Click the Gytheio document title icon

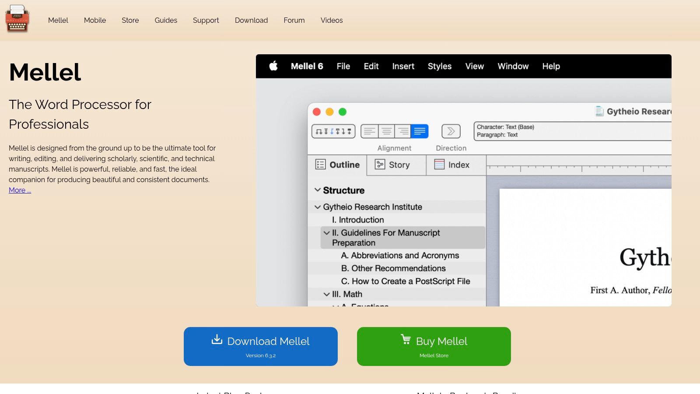coord(599,111)
